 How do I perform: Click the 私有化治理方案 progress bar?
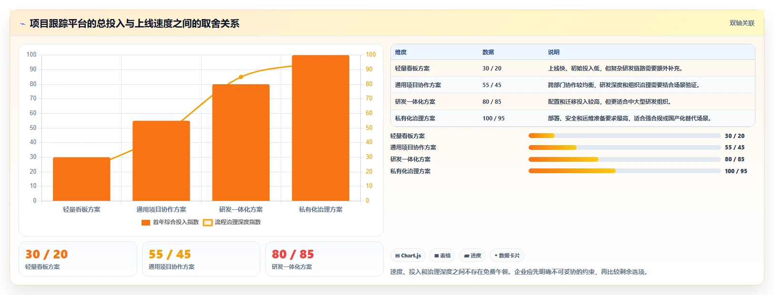click(624, 171)
